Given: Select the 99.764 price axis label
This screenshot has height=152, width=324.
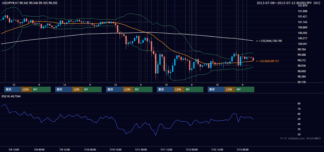Looking at the screenshot, I should click(x=301, y=49).
